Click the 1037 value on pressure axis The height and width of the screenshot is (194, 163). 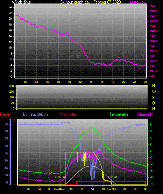pos(152,76)
